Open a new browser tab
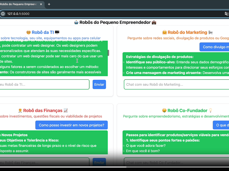This screenshot has width=229, height=171. (49, 4)
